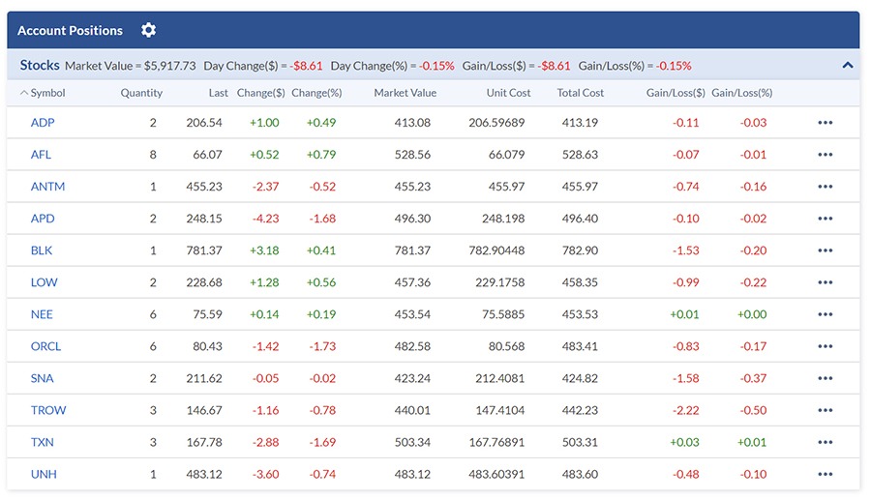Open the ADP symbol link
The width and height of the screenshot is (871, 499).
click(43, 123)
